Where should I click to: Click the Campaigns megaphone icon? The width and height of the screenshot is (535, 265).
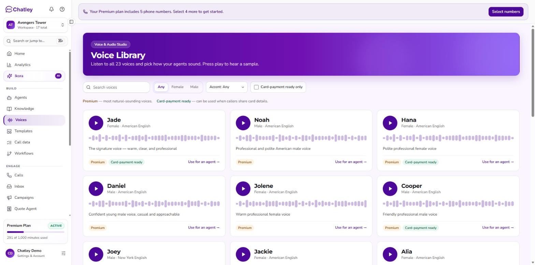pyautogui.click(x=9, y=198)
